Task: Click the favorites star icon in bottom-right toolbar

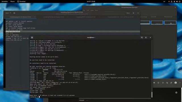Action: 163,83
